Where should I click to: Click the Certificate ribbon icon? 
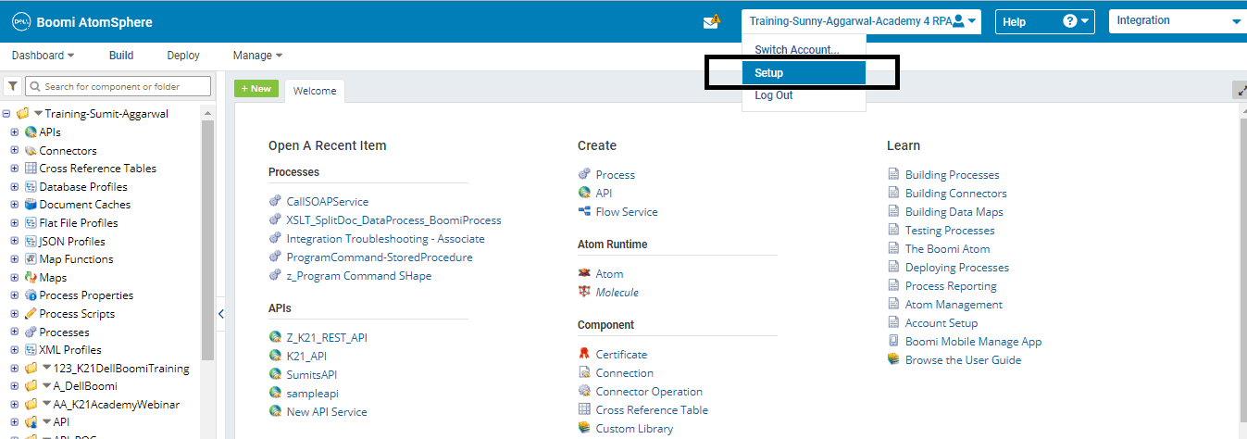coord(584,354)
